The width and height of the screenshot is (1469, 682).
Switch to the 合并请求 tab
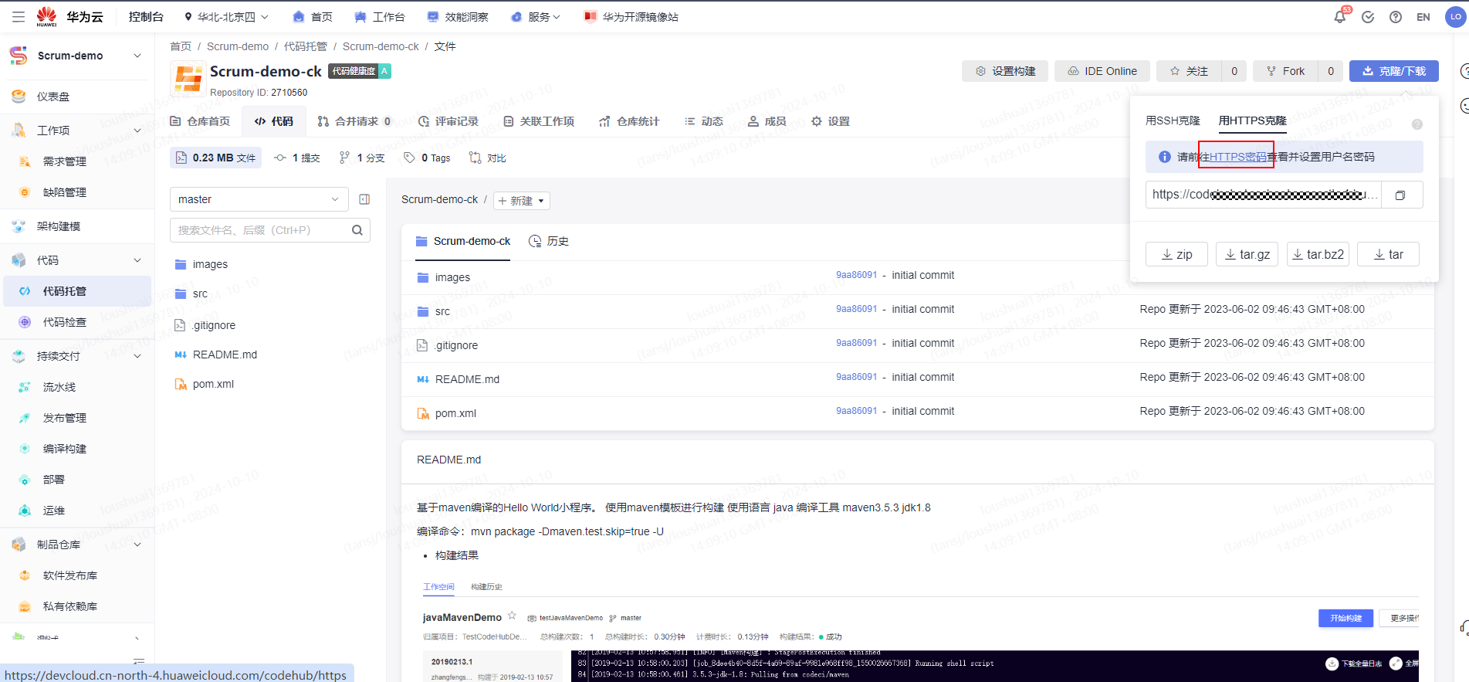tap(354, 121)
